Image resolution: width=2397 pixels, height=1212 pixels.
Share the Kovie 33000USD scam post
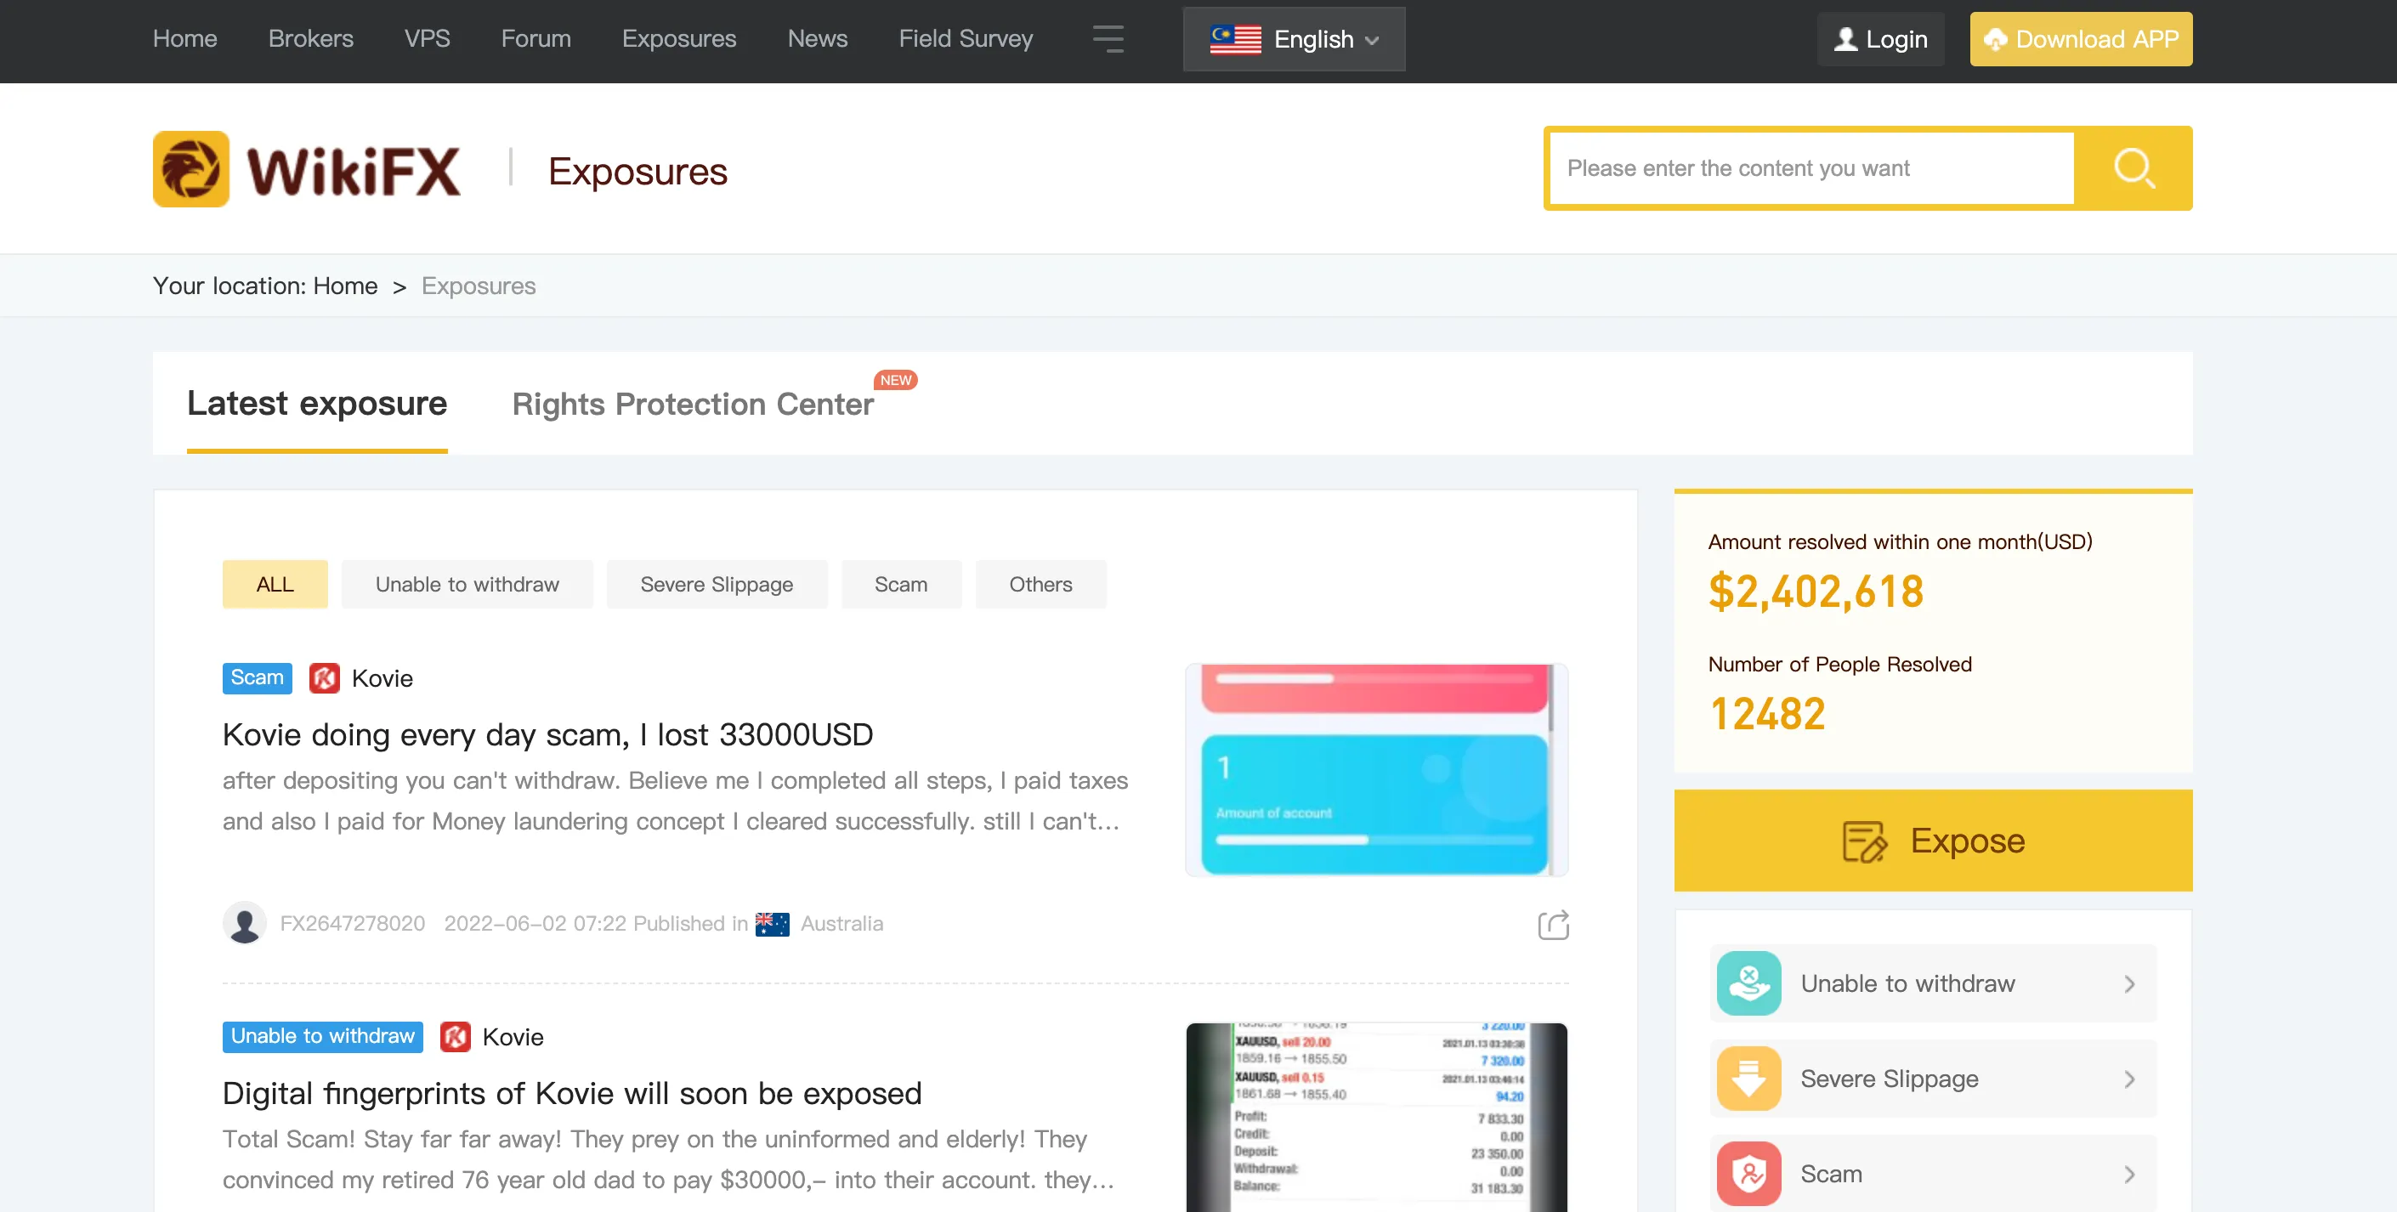[1553, 925]
